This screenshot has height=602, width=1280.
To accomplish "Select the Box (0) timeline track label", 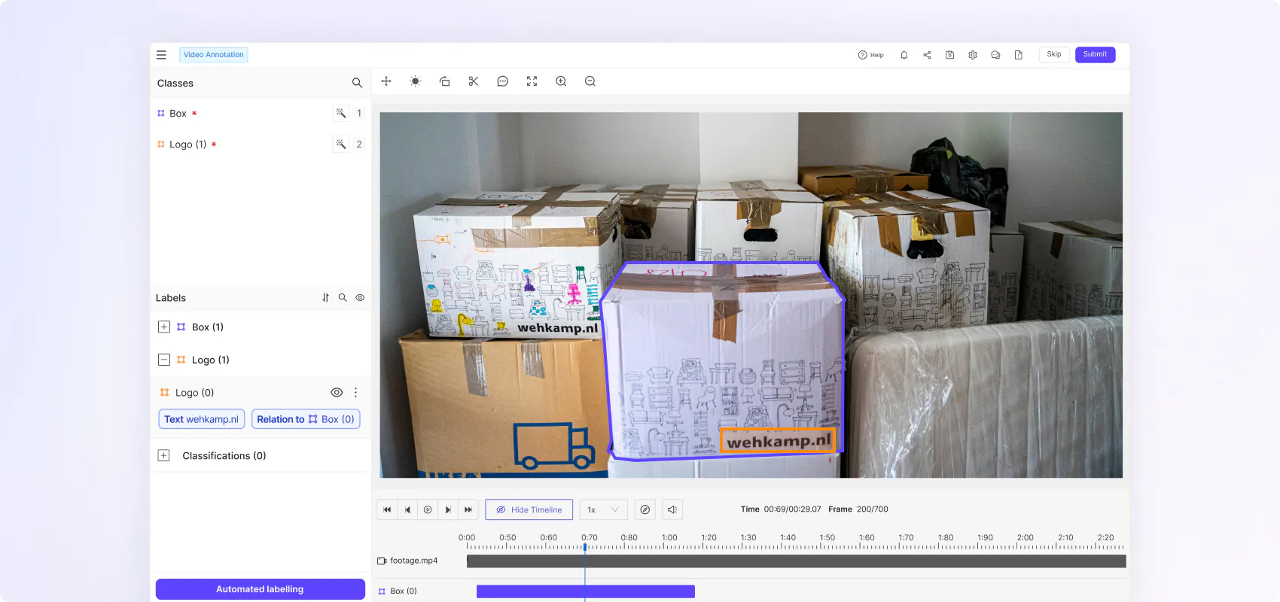I will pyautogui.click(x=398, y=591).
